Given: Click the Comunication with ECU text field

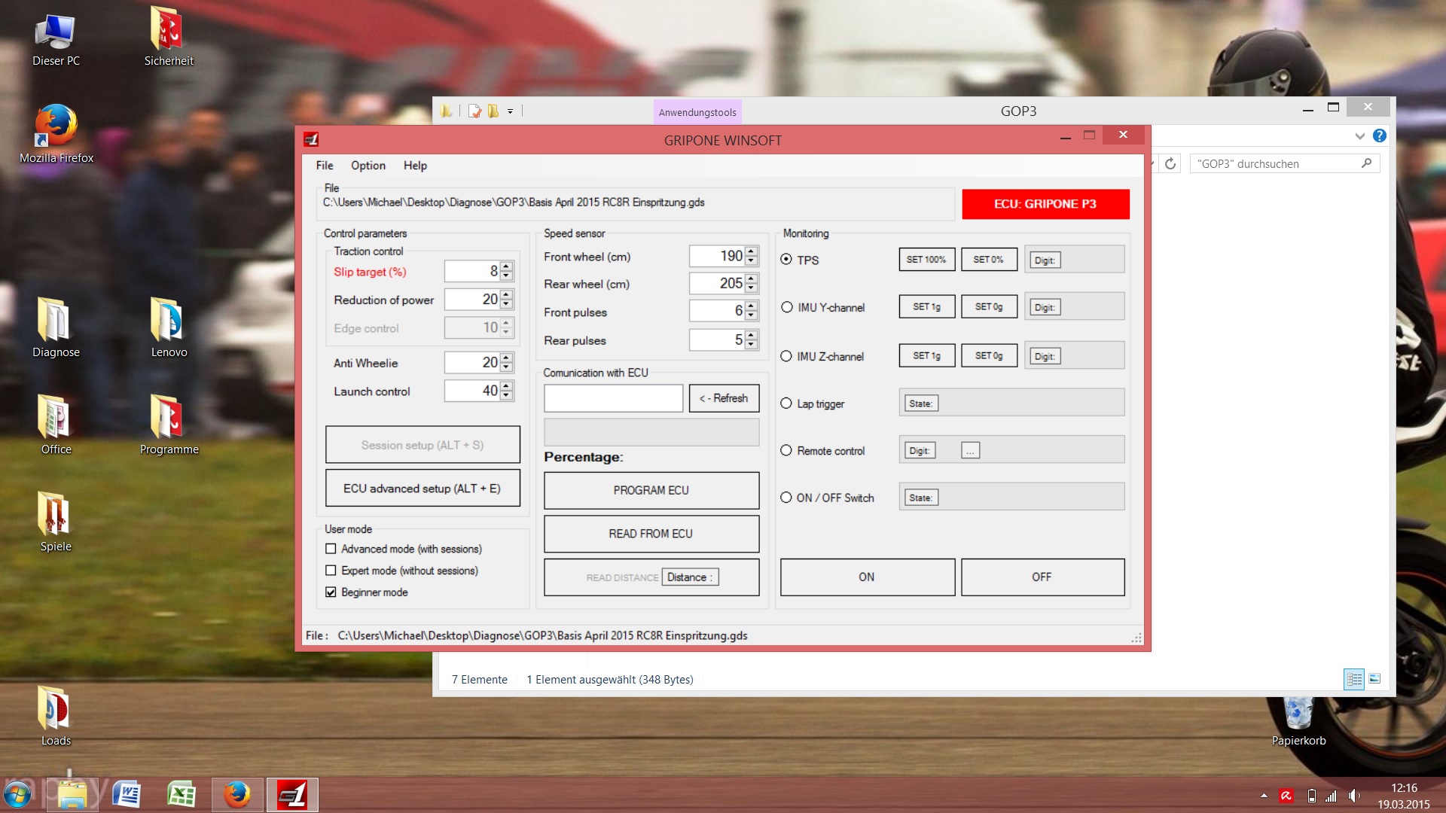Looking at the screenshot, I should pyautogui.click(x=613, y=398).
